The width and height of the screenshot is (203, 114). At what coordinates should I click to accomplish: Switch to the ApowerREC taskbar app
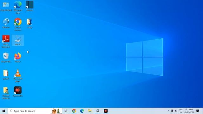pyautogui.click(x=106, y=111)
